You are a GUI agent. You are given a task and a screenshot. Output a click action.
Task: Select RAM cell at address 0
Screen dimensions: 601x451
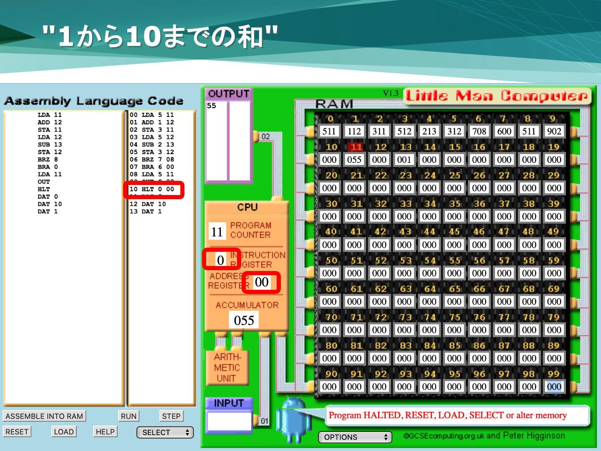tap(329, 132)
